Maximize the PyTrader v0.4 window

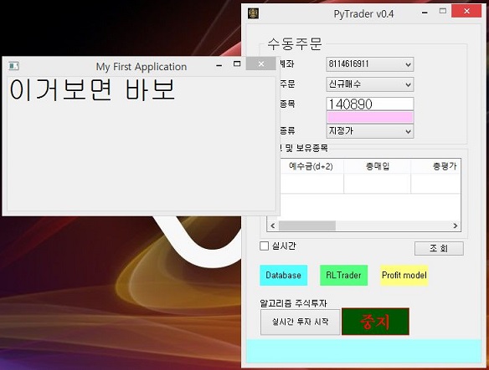[x=443, y=11]
